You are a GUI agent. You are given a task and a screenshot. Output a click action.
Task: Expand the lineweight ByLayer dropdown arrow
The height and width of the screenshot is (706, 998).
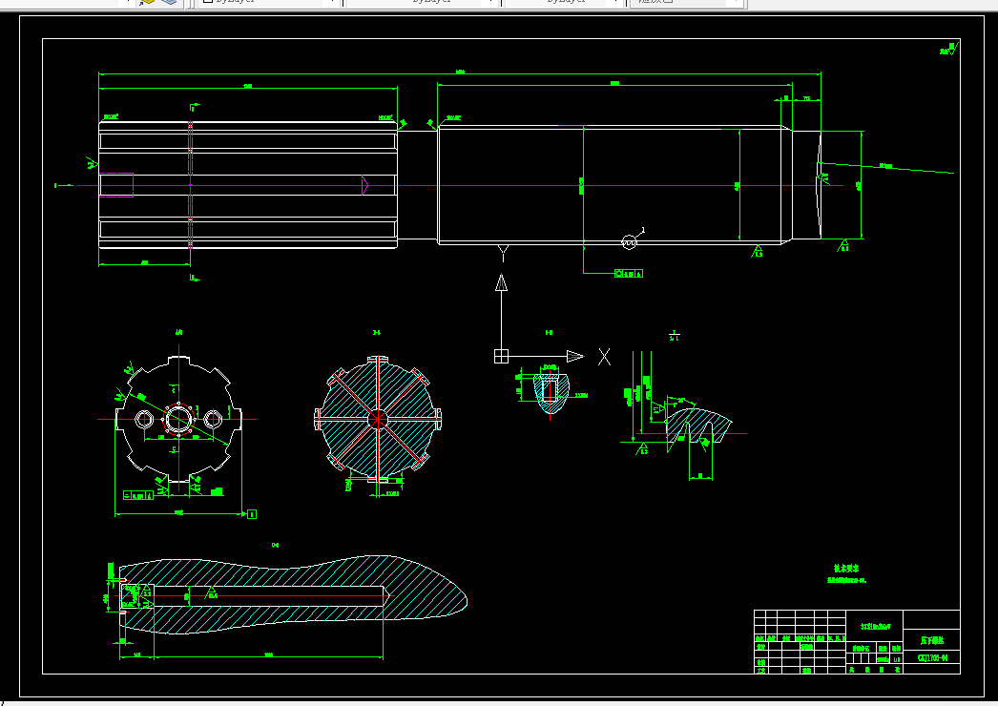(x=616, y=3)
